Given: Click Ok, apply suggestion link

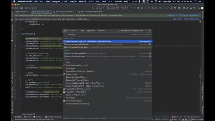Looking at the screenshot, I should [189, 15].
